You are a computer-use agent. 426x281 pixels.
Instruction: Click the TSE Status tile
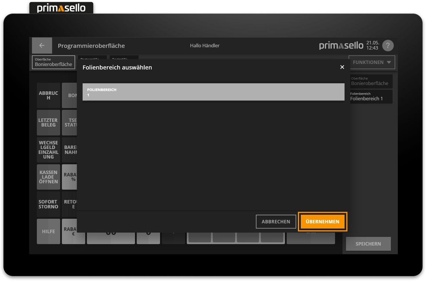70,122
